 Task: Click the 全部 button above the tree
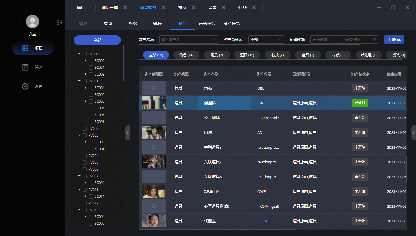pos(97,40)
